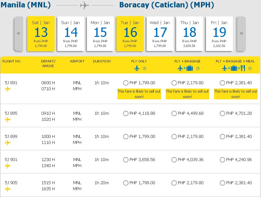Switch to Sun Jan 14 date tab
The height and width of the screenshot is (198, 261).
70,34
